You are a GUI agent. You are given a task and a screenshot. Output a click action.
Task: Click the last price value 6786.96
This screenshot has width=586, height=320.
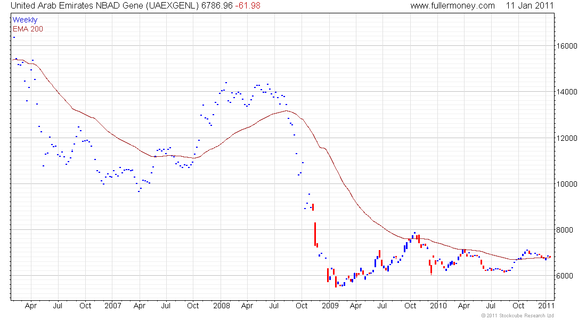[x=217, y=6]
